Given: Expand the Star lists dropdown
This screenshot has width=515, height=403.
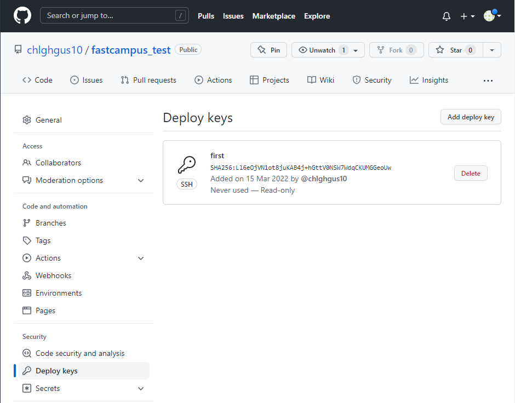Looking at the screenshot, I should 492,50.
